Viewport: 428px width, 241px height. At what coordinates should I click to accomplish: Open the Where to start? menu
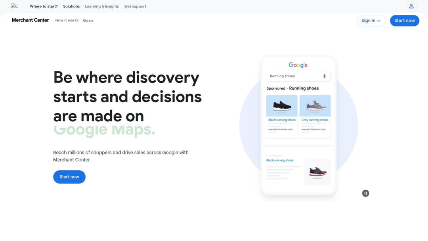point(44,6)
